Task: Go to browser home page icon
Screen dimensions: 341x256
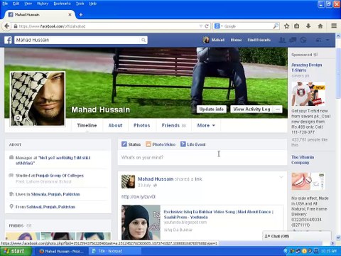Action: [x=320, y=26]
